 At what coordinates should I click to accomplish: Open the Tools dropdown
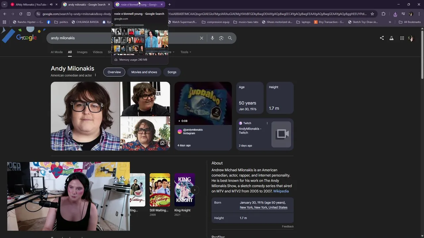point(185,52)
